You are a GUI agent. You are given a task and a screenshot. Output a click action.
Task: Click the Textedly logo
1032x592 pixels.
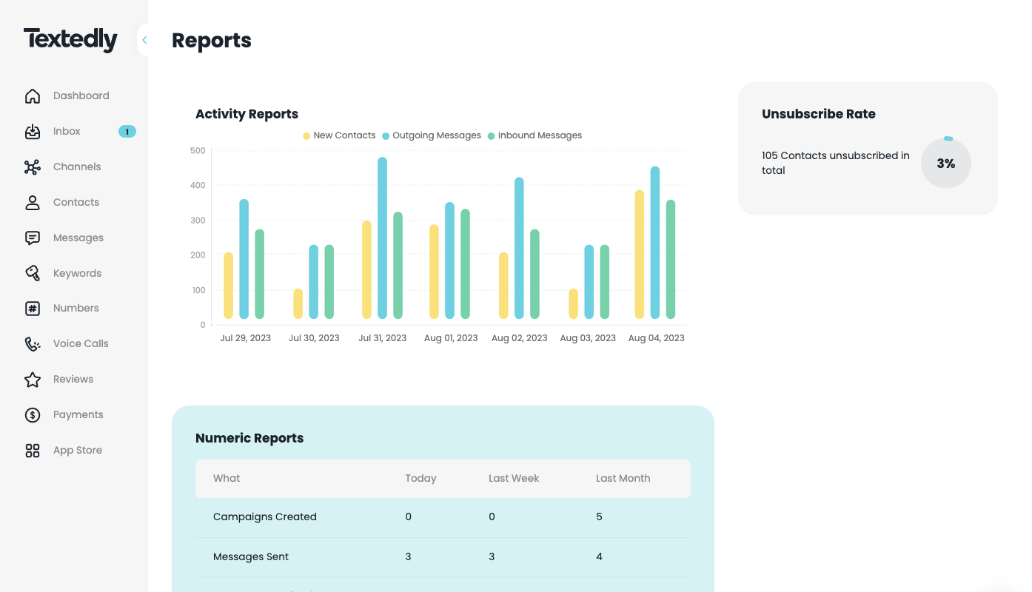point(70,40)
